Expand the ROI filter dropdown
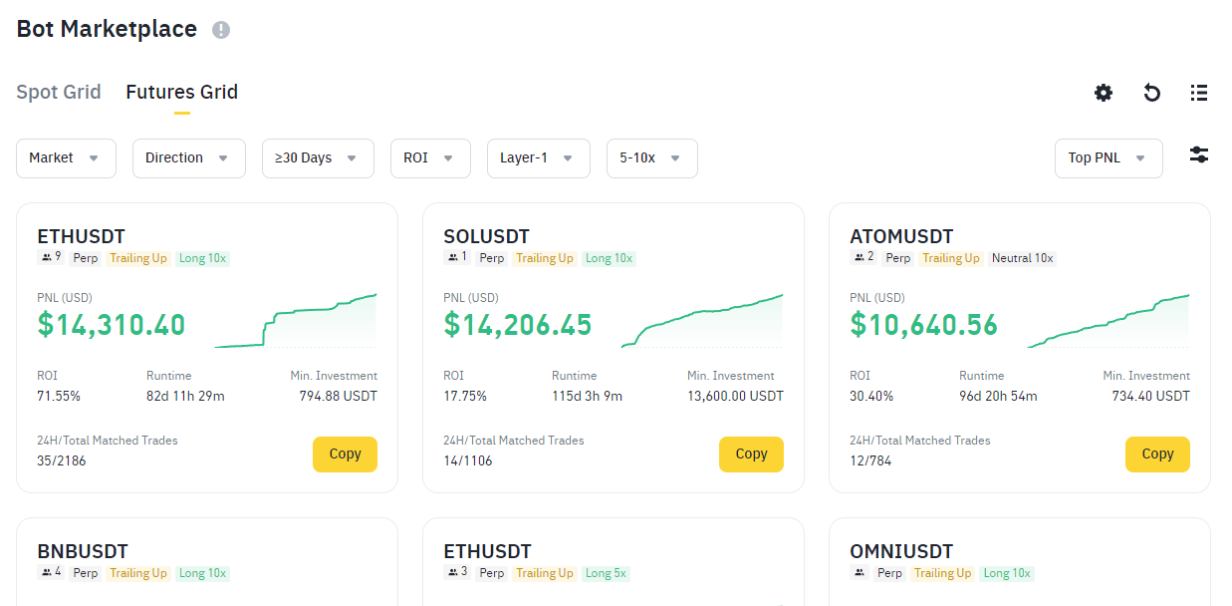1232x606 pixels. [429, 158]
